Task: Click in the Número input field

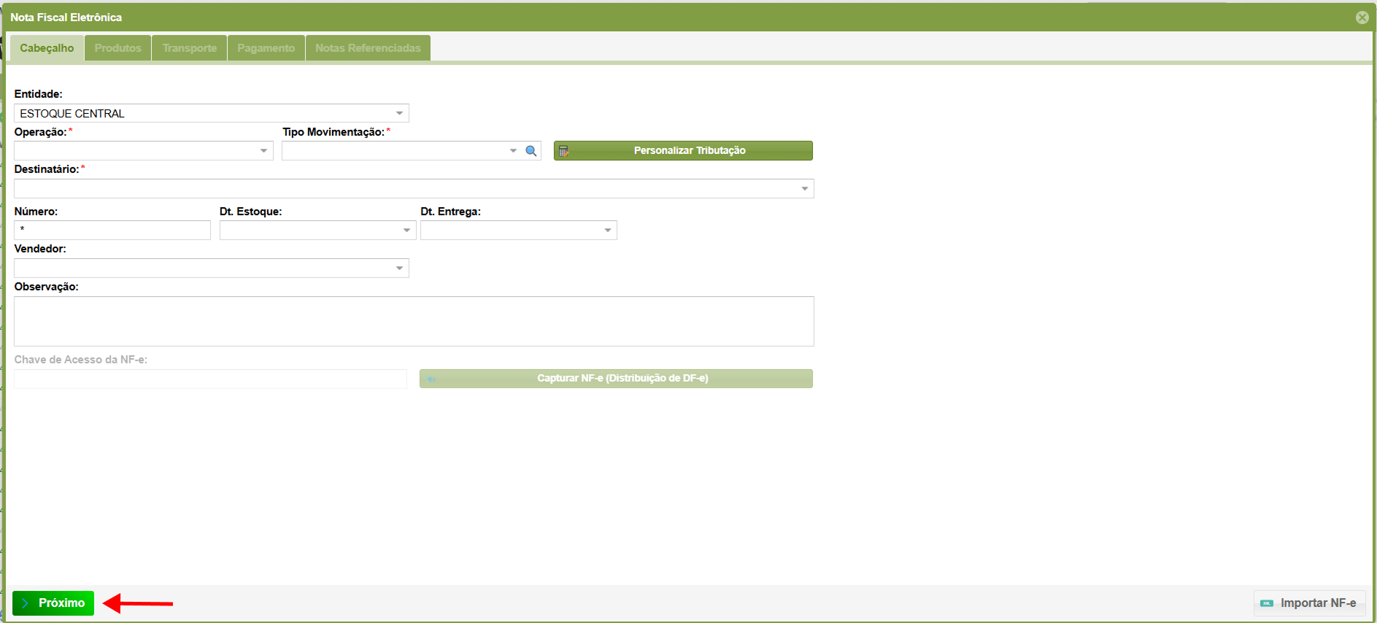Action: coord(112,231)
